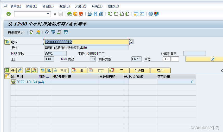
Task: Click the green Back icon
Action: (x=69, y=14)
